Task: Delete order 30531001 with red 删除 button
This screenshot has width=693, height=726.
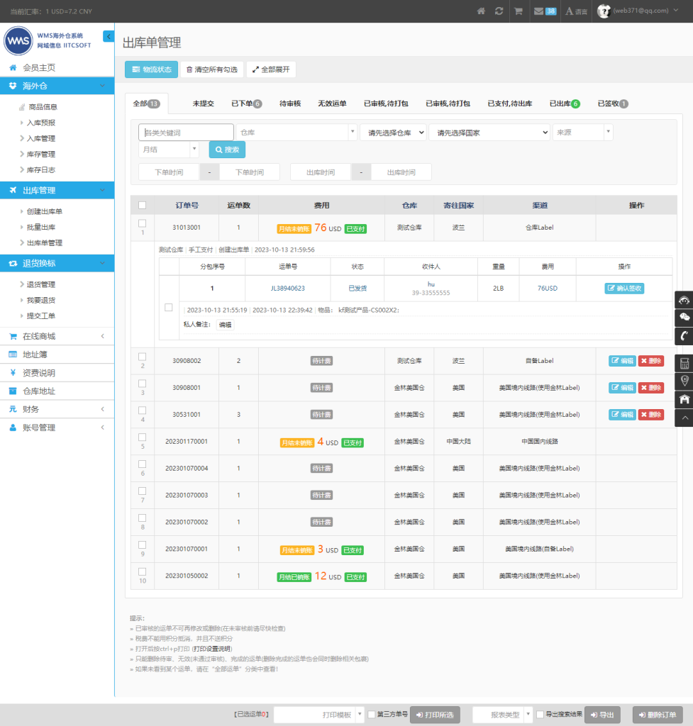Action: click(x=650, y=415)
